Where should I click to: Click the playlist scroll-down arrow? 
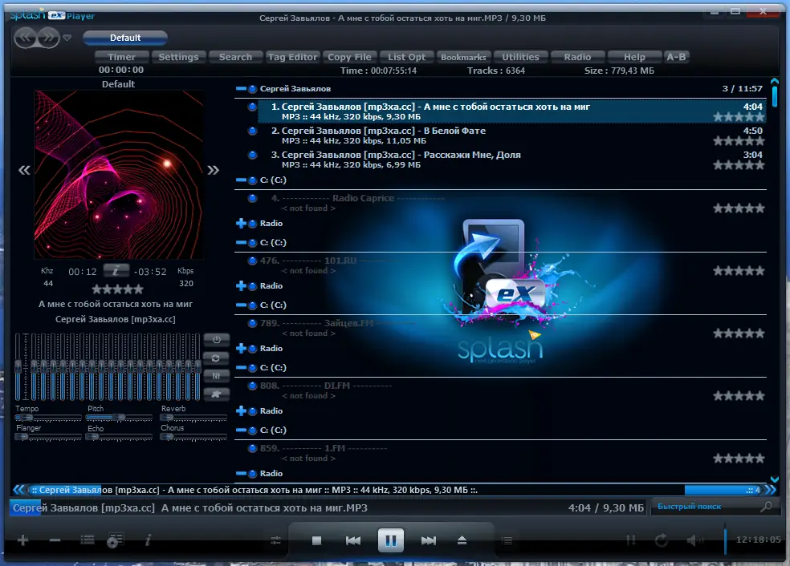point(775,479)
